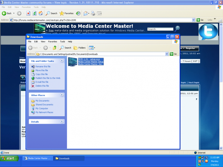Open Views icon in Downloads toolbar

(92, 48)
